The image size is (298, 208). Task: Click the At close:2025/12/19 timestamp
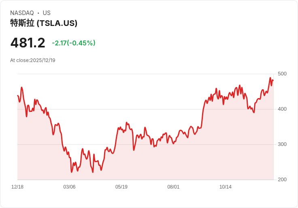point(33,60)
